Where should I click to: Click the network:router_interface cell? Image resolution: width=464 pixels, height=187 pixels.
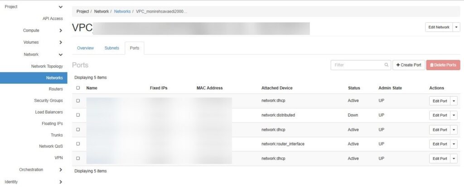click(x=283, y=144)
